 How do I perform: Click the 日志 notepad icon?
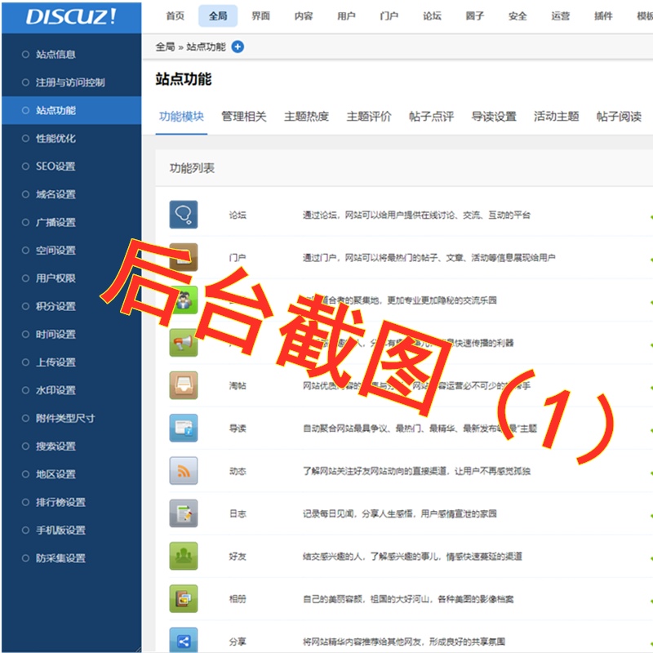click(x=184, y=513)
